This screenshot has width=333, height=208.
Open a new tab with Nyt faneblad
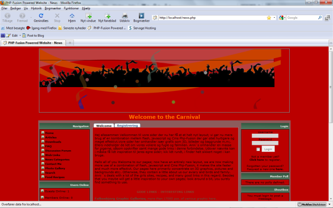(x=108, y=16)
